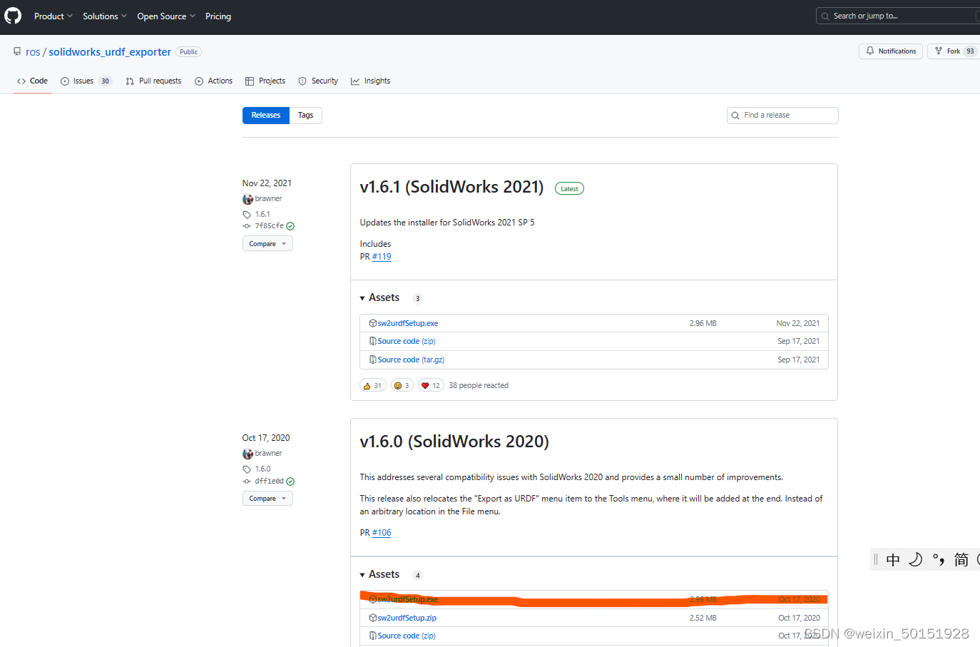Click the Fork count 93
This screenshot has height=647, width=980.
tap(970, 51)
